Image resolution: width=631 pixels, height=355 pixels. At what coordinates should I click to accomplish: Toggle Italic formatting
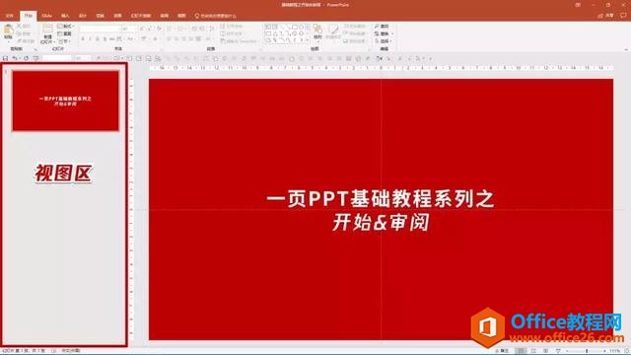(90, 39)
